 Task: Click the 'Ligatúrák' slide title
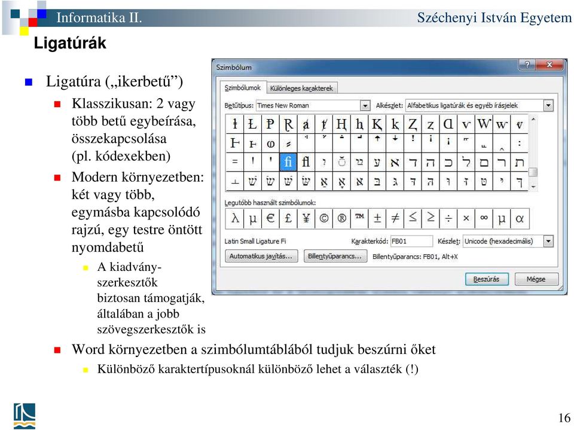pos(70,43)
